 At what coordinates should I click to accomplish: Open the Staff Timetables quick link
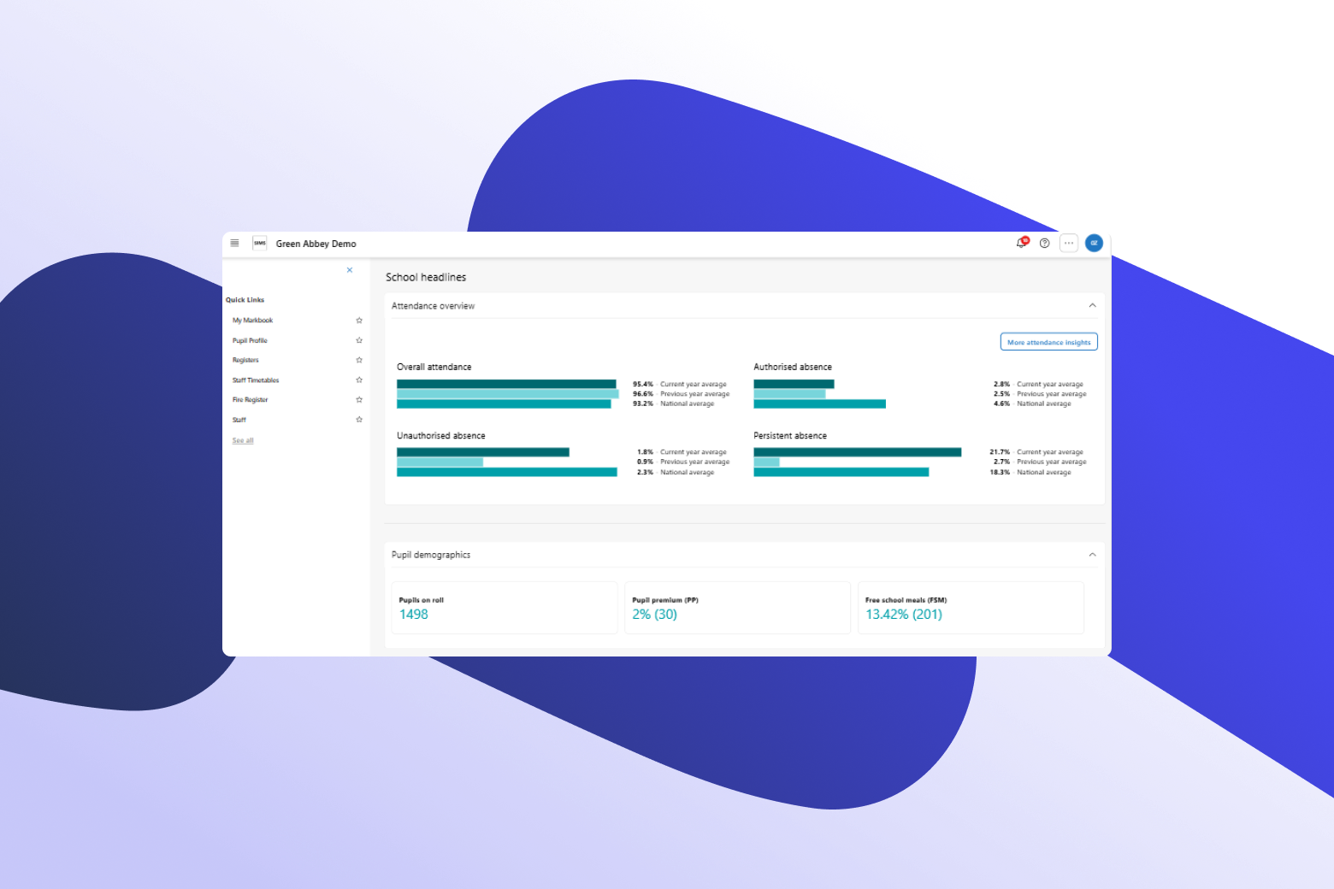256,380
